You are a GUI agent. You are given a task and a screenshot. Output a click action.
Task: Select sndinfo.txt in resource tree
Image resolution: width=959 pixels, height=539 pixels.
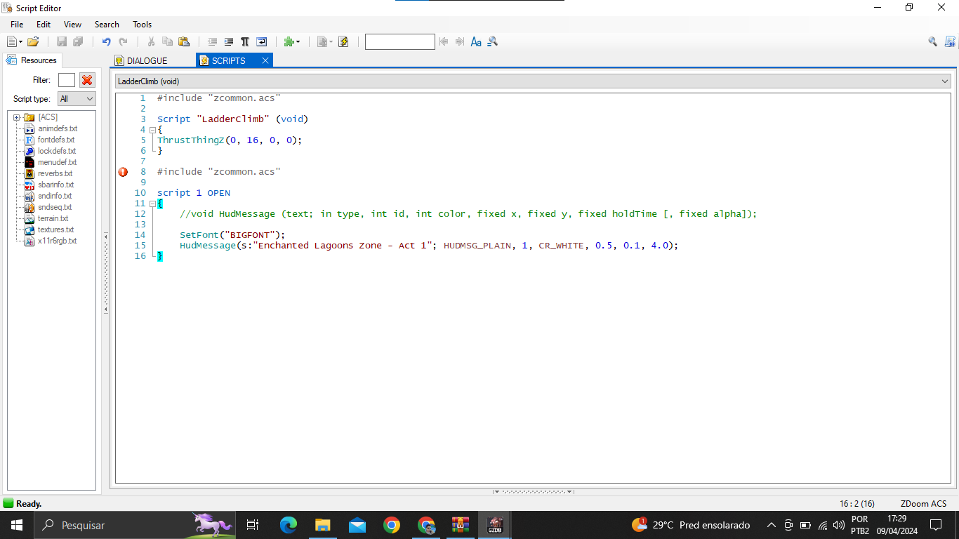coord(55,196)
